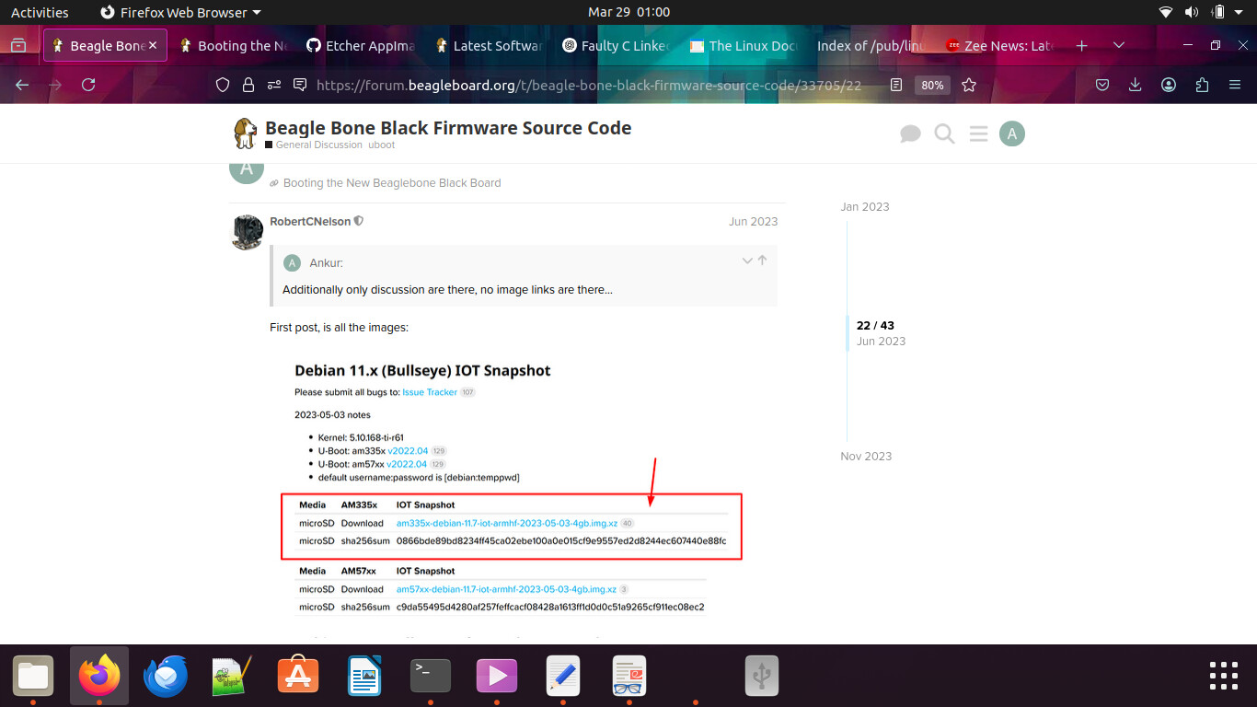1257x707 pixels.
Task: Jump to quoted post via up arrow
Action: click(762, 261)
